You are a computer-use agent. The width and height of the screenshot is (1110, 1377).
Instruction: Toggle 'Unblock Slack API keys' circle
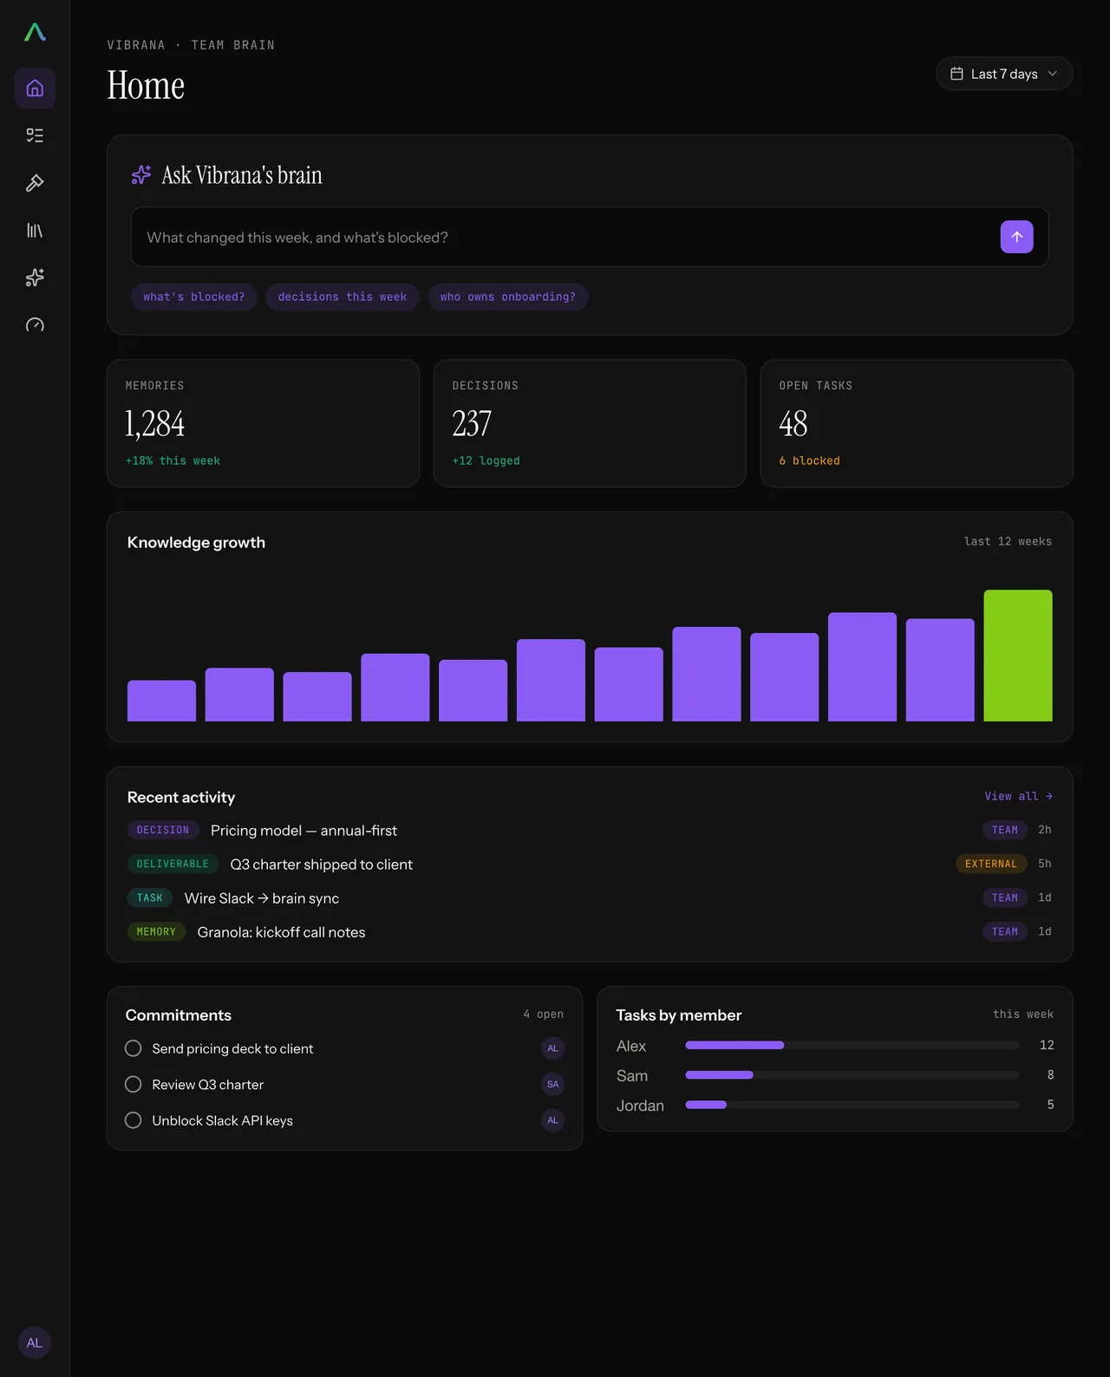point(134,1120)
